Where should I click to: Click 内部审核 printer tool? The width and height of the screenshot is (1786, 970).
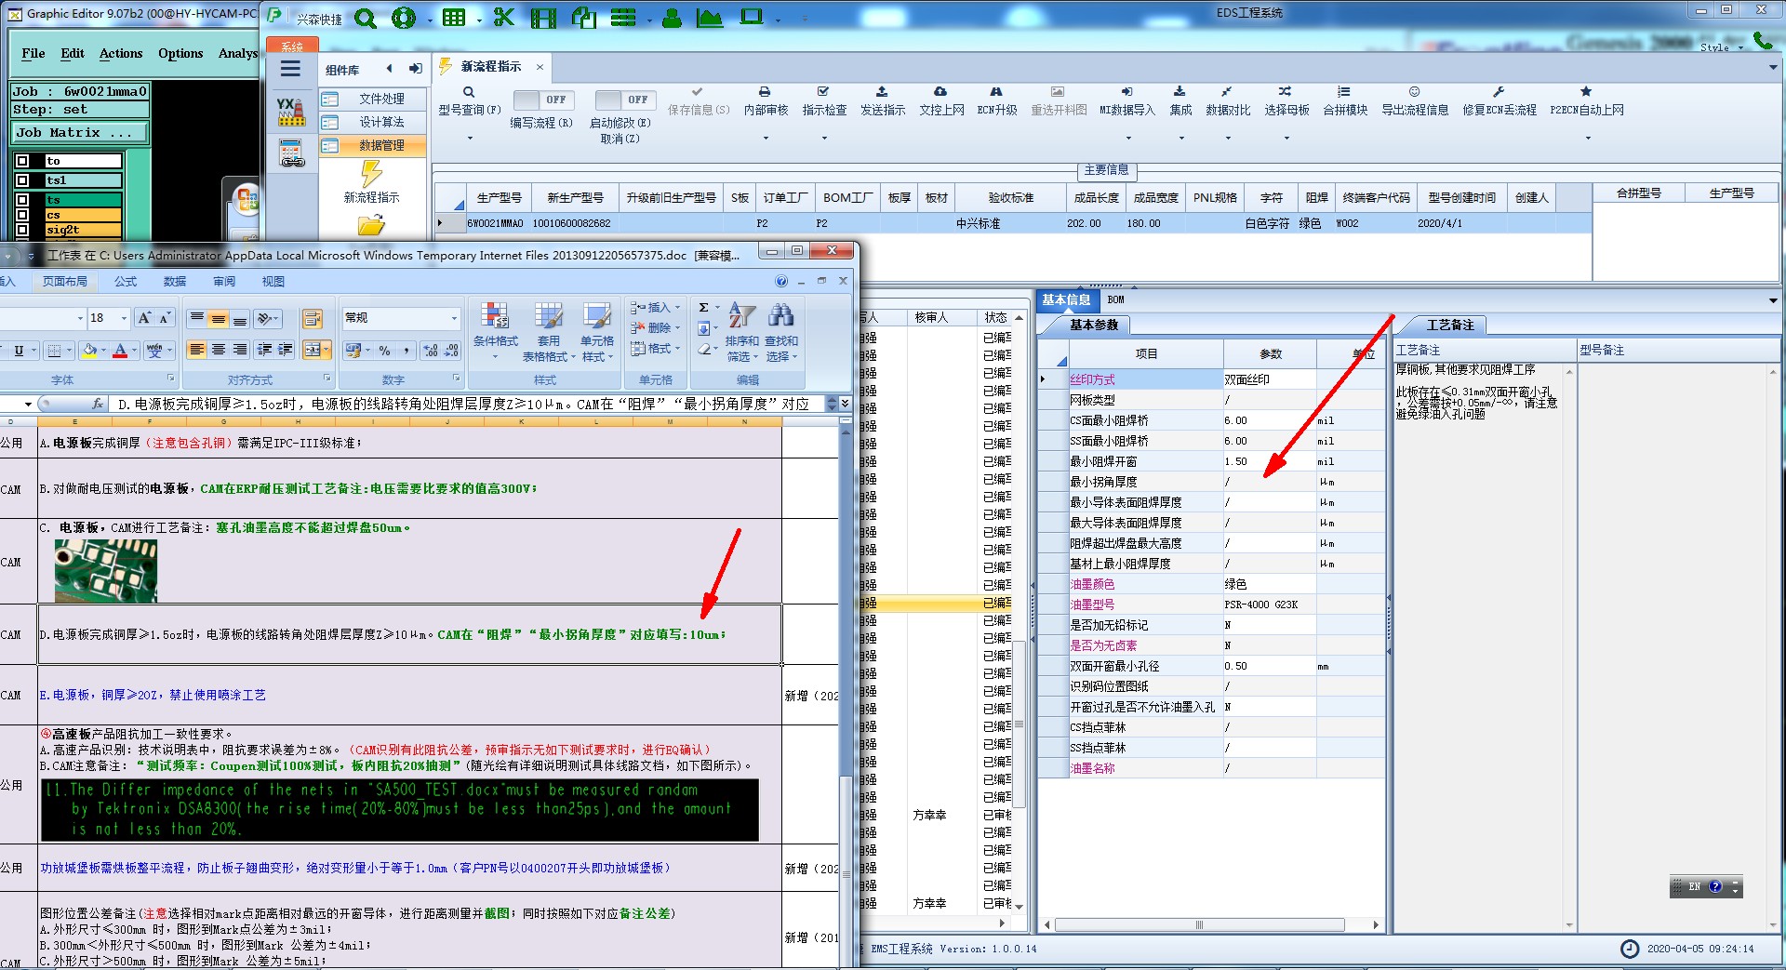point(766,101)
